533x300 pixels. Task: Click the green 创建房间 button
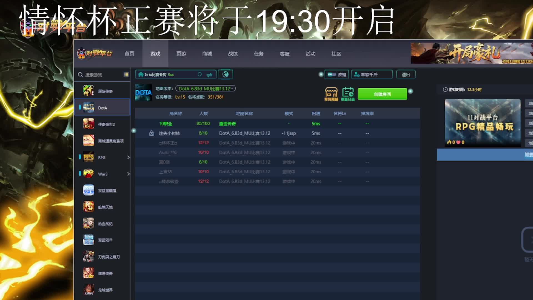[x=382, y=94]
